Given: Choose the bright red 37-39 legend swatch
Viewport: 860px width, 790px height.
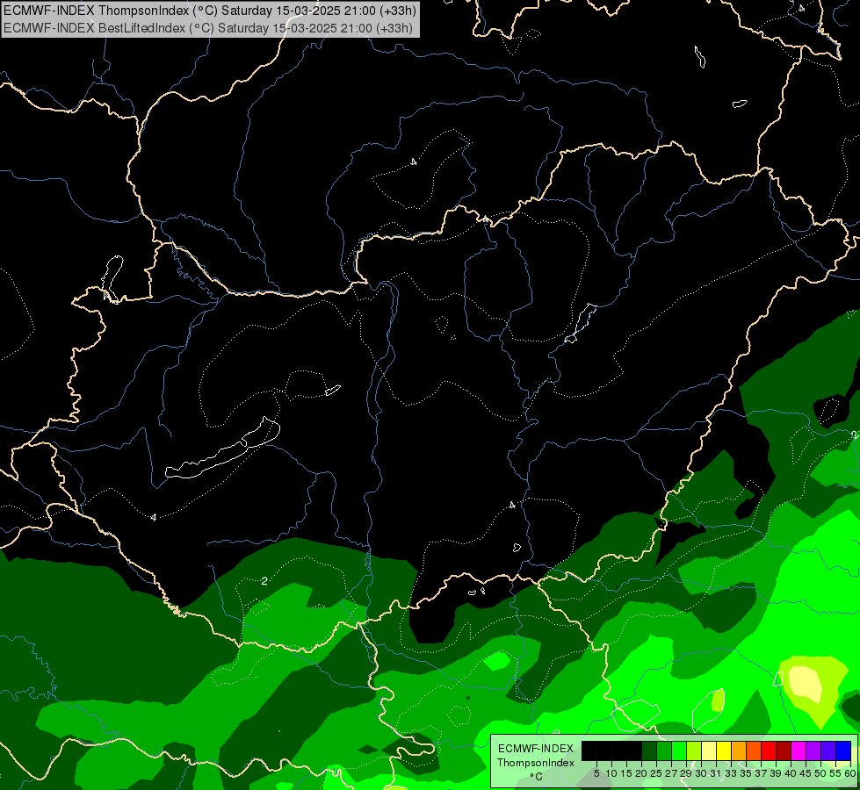Looking at the screenshot, I should point(769,750).
